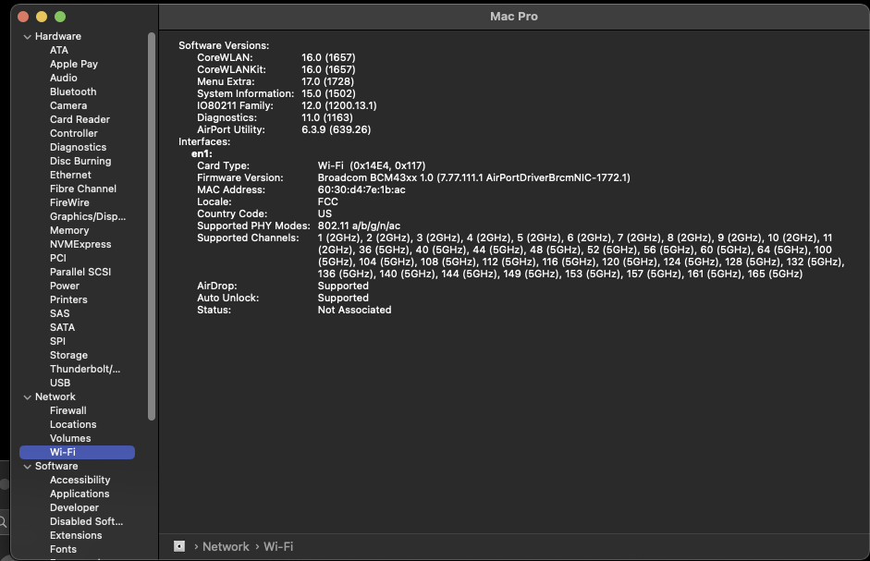Click the Firmware Version value text
Image resolution: width=870 pixels, height=561 pixels.
[x=474, y=177]
